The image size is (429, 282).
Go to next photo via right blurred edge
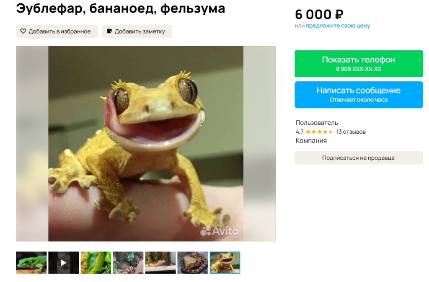(x=259, y=144)
